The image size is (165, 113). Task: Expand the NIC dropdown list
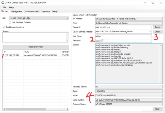coord(68,18)
